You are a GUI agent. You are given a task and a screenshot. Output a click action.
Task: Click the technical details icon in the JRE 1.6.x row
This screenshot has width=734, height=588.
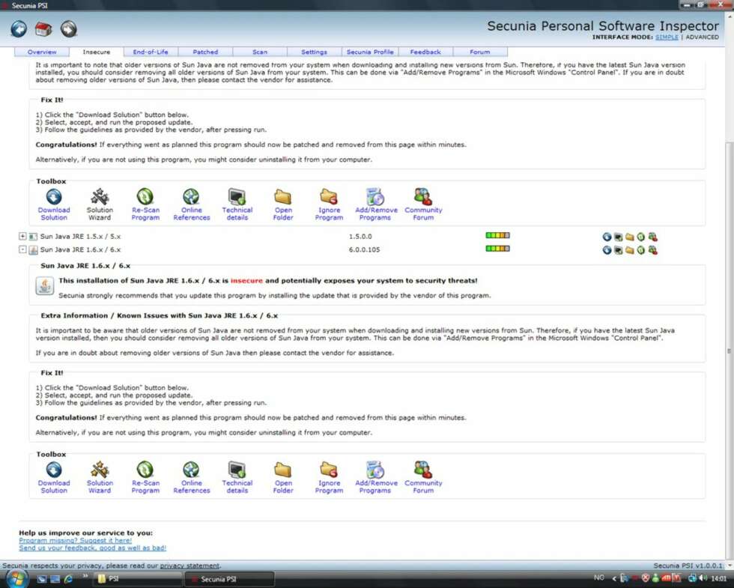619,250
